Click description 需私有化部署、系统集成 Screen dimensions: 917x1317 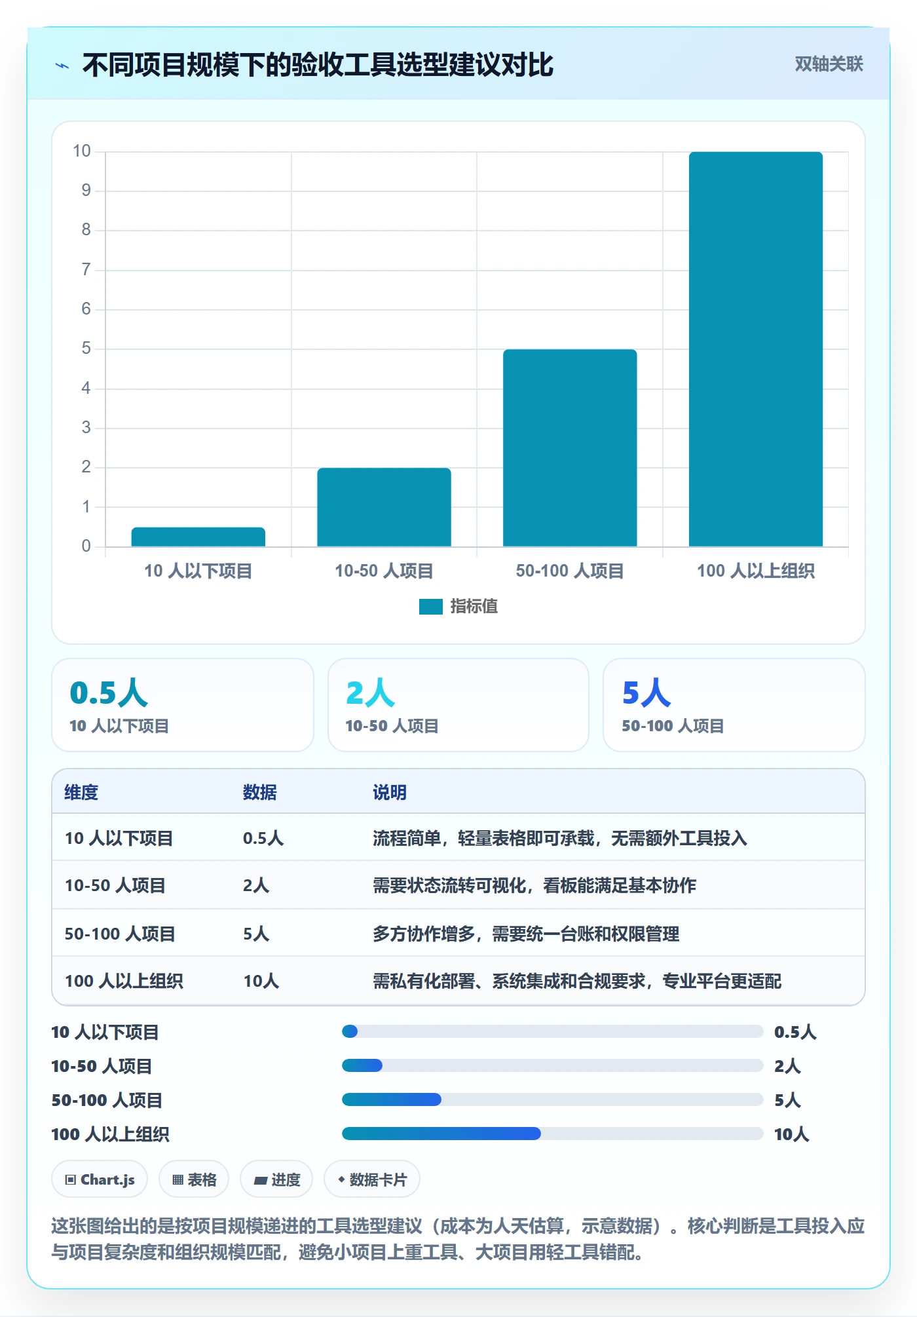577,981
